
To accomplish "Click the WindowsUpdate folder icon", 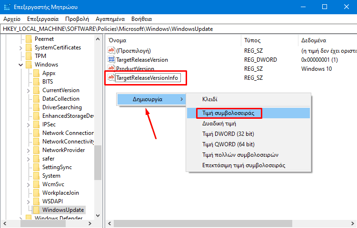I will click(37, 210).
